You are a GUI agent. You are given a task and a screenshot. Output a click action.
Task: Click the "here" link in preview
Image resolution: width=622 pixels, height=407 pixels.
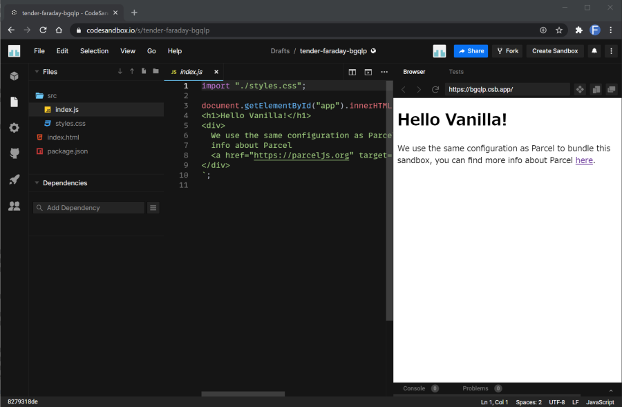point(584,160)
